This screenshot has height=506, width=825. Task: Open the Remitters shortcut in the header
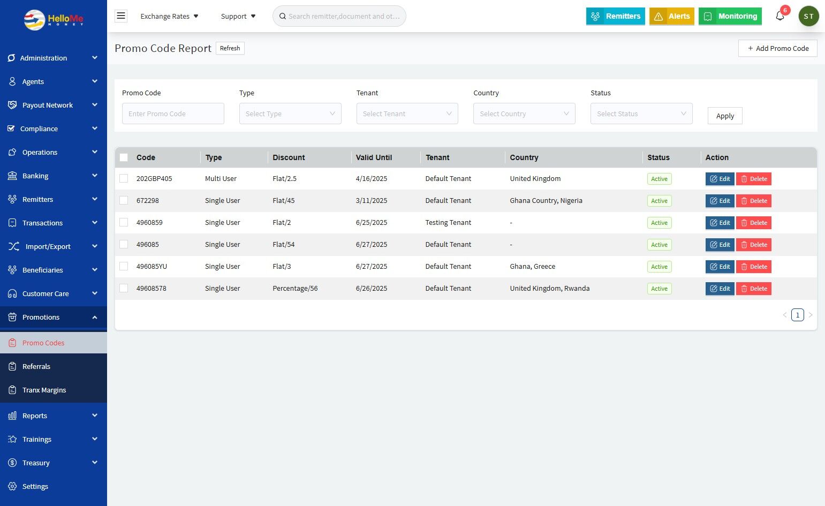pos(616,16)
